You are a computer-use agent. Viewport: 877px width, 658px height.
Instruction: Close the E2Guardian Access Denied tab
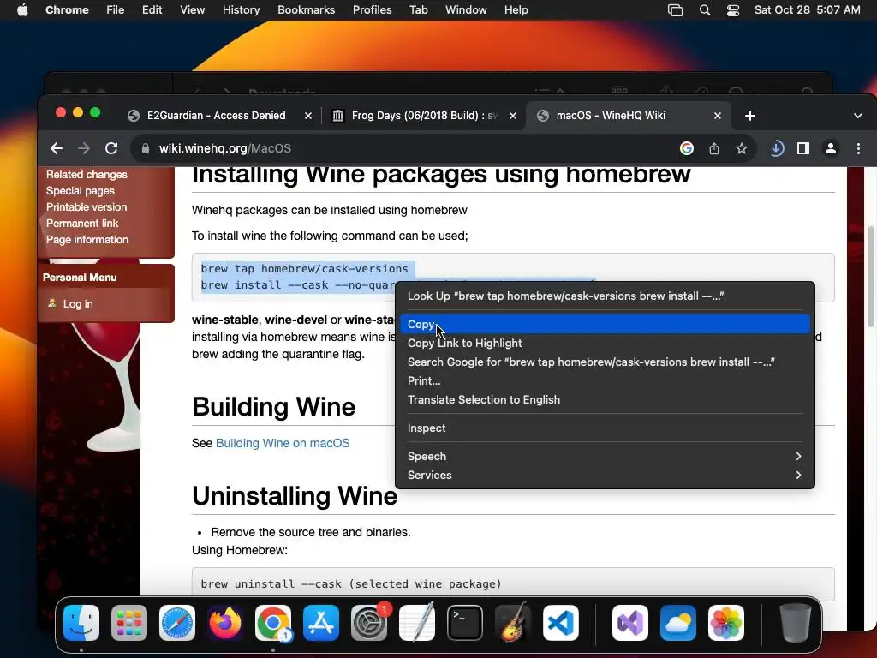pos(308,116)
